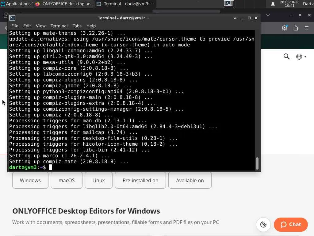Viewport: 314px width, 236px height.
Task: Switch to ONLYOFFICE Firefox taskbar item
Action: (x=64, y=4)
